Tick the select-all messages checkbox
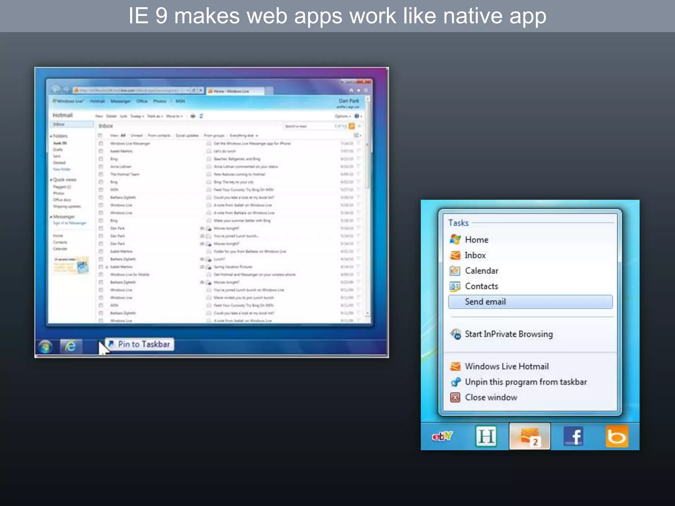Image resolution: width=675 pixels, height=506 pixels. pyautogui.click(x=100, y=135)
